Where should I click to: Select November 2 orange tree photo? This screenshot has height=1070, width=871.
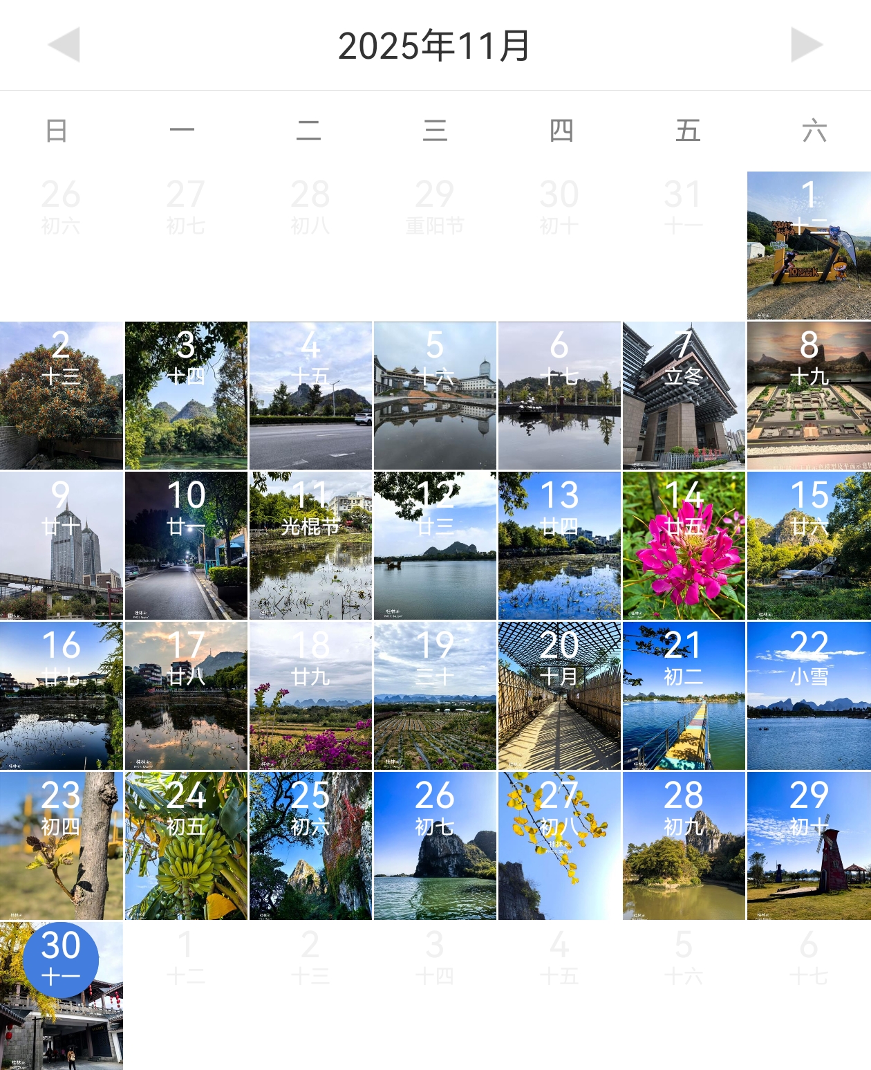(x=61, y=396)
